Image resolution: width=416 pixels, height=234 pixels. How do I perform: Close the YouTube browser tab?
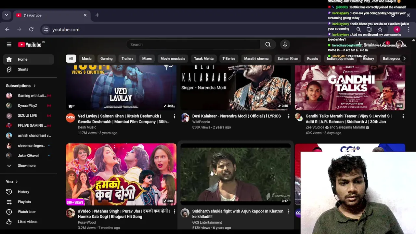point(85,15)
